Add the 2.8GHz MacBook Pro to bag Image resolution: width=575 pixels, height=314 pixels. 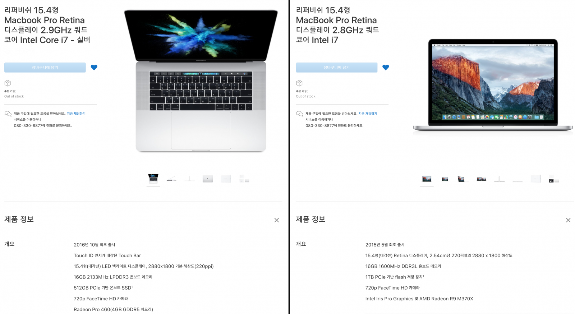[337, 68]
